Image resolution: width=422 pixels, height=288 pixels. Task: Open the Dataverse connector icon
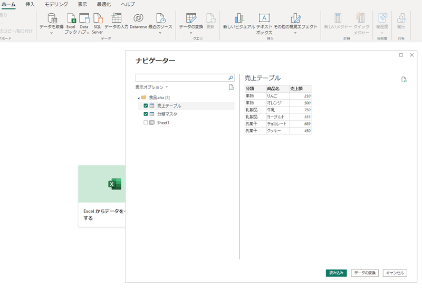coord(138,18)
